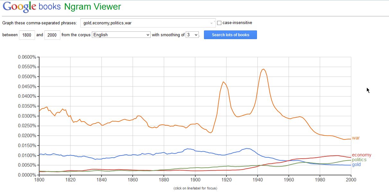The image size is (389, 192).
Task: Open the smoothing level dropdown showing 3
Action: (x=192, y=35)
